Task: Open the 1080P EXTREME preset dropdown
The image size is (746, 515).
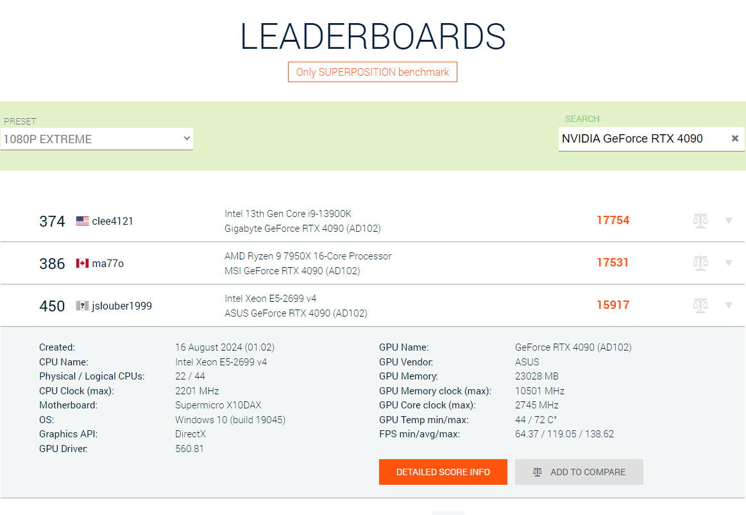Action: point(97,139)
